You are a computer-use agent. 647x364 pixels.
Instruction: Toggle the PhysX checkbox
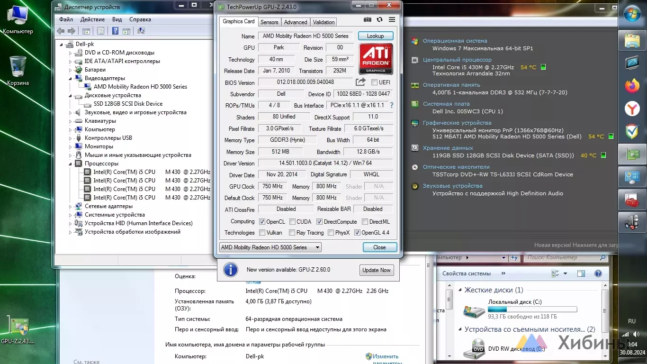click(x=331, y=233)
